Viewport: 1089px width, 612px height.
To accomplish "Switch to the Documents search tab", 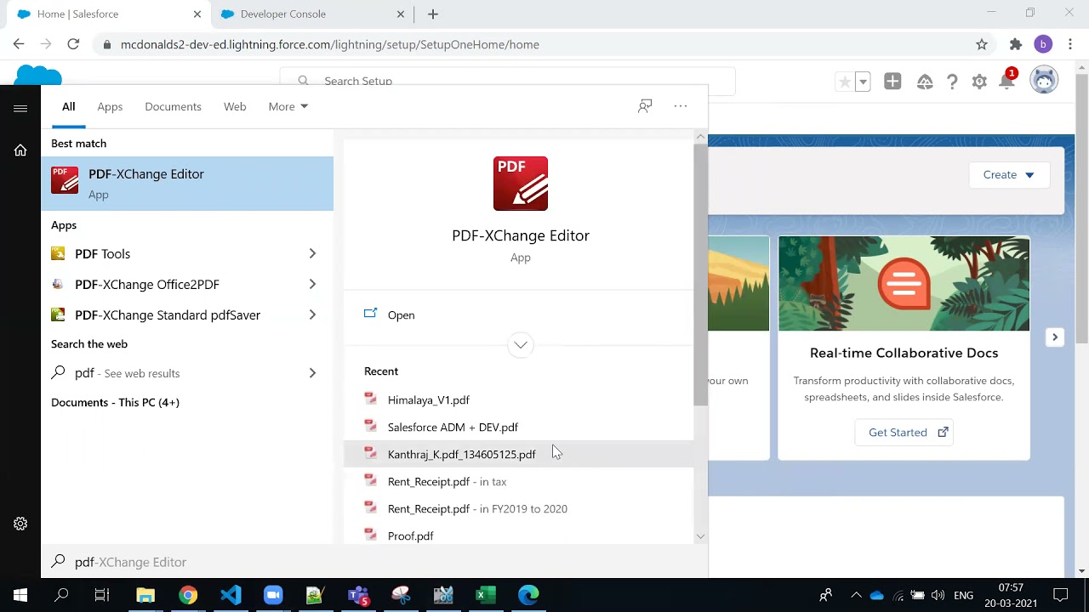I will 173,106.
